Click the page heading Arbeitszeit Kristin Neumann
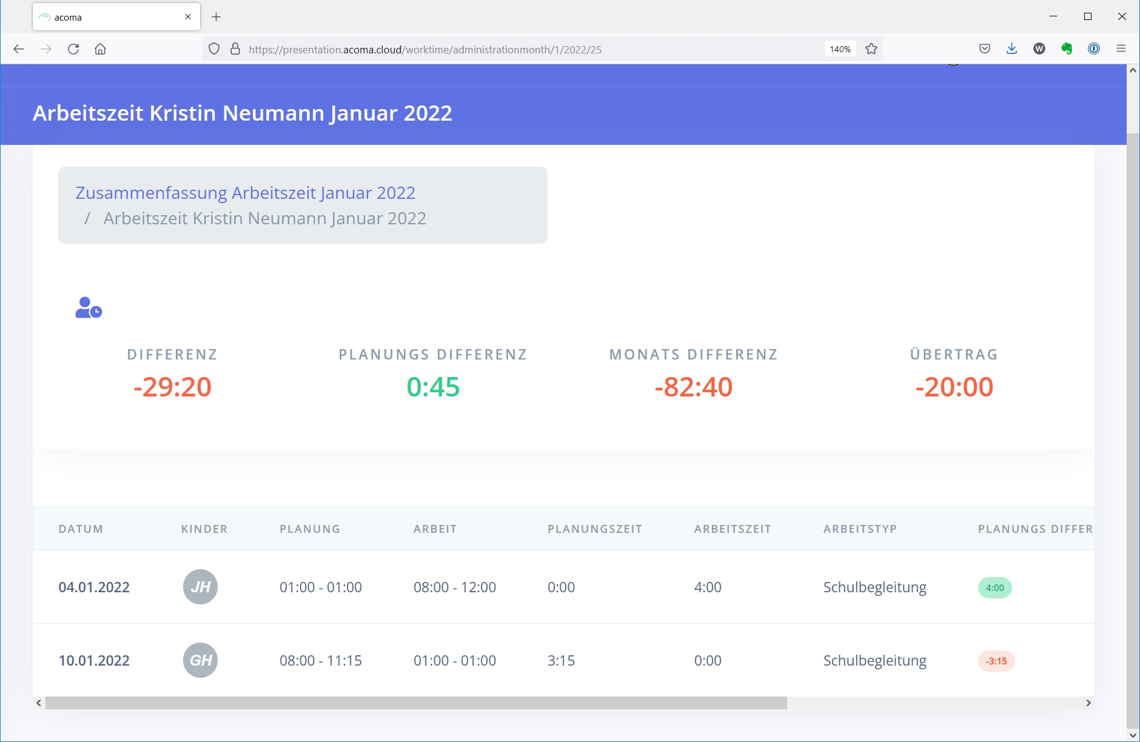The image size is (1140, 742). tap(243, 113)
